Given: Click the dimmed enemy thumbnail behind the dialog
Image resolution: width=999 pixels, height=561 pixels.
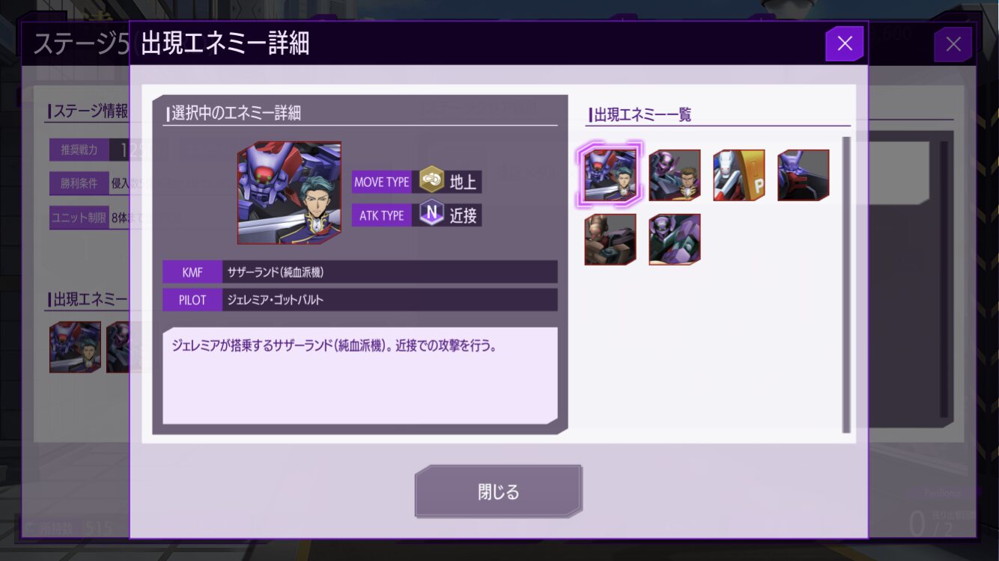Looking at the screenshot, I should 75,347.
